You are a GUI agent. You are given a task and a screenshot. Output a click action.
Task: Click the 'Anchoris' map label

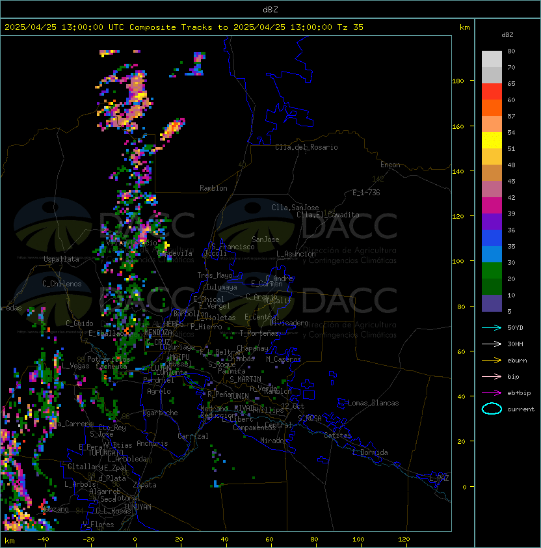tap(152, 443)
